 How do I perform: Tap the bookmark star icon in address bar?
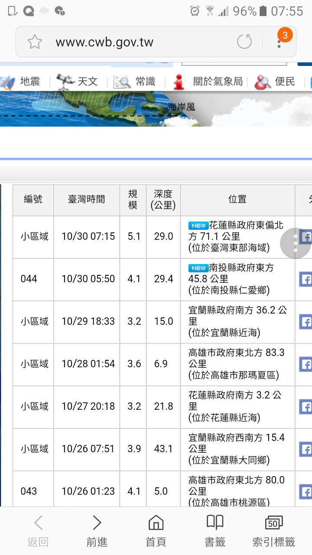(x=35, y=42)
